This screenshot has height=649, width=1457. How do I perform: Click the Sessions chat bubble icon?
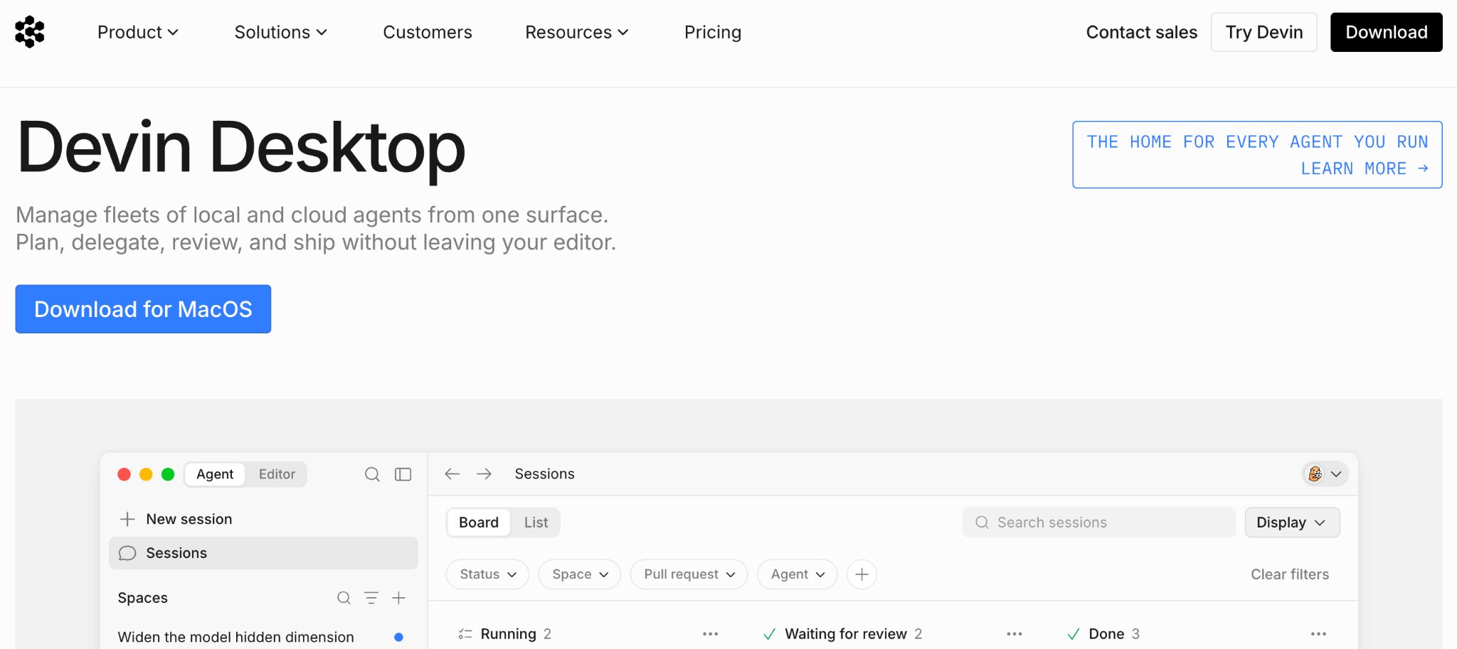click(127, 553)
